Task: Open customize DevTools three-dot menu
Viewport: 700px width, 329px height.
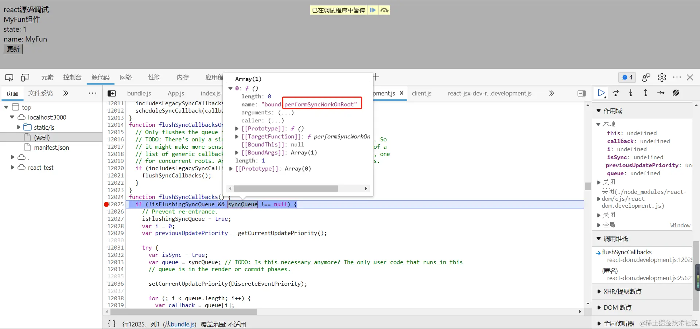Action: [677, 77]
